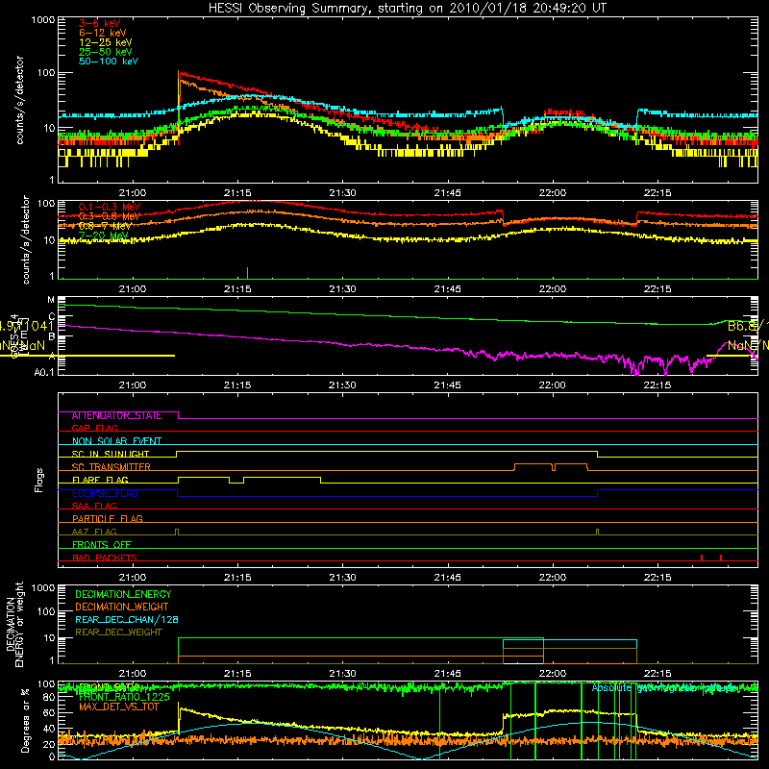Click the SC_TRANSMITTER flag label
The image size is (769, 769).
coord(112,467)
